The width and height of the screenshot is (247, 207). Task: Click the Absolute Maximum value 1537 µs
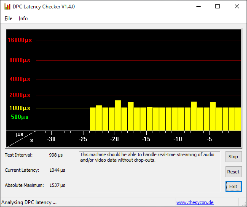[x=57, y=185]
